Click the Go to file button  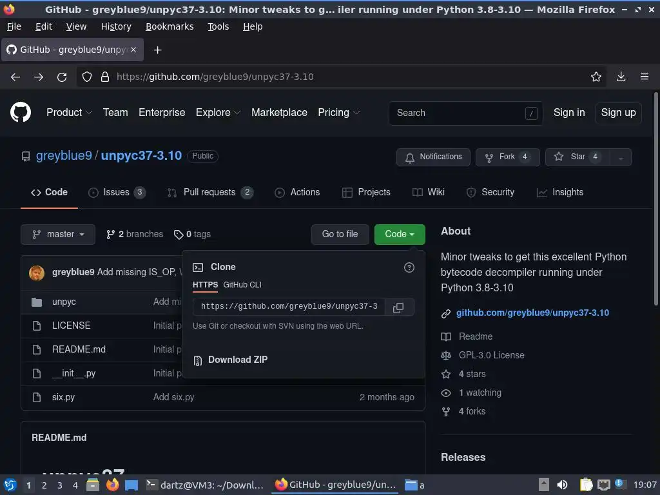[340, 235]
